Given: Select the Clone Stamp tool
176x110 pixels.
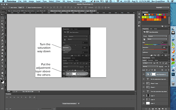Looking at the screenshot, I should coord(2,40).
